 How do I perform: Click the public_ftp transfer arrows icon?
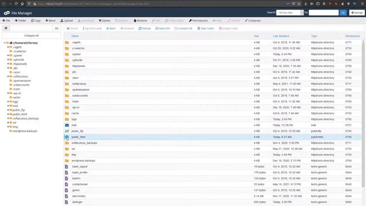coord(67,131)
